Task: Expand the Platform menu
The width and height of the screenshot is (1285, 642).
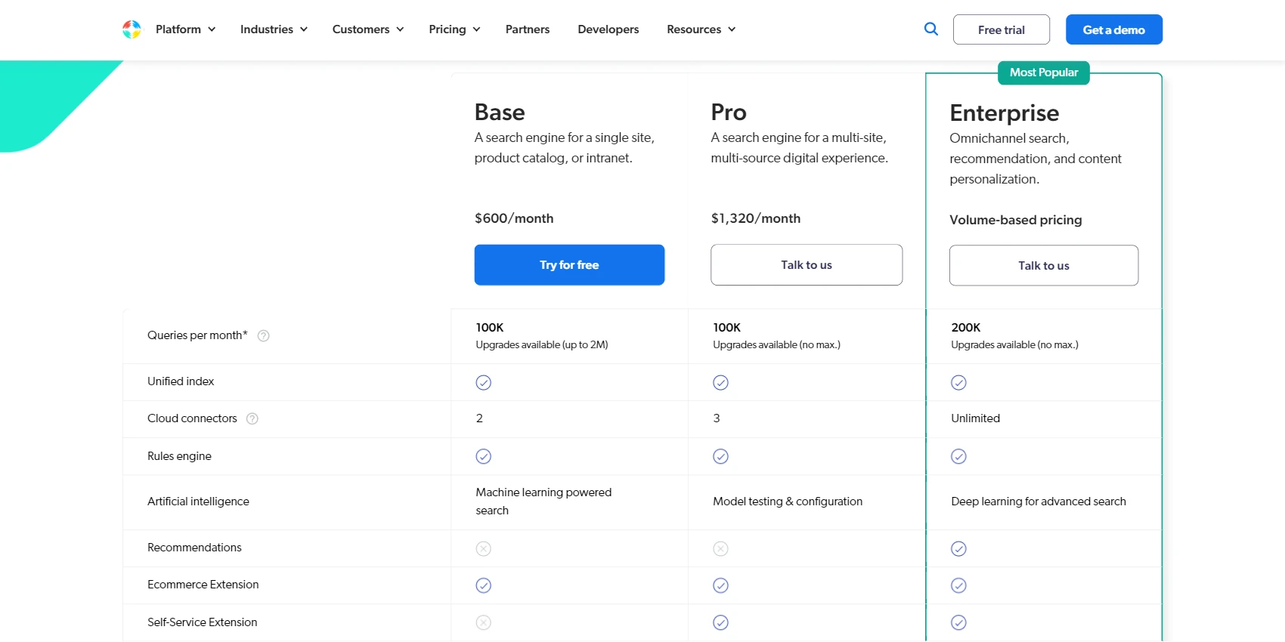Action: point(186,29)
